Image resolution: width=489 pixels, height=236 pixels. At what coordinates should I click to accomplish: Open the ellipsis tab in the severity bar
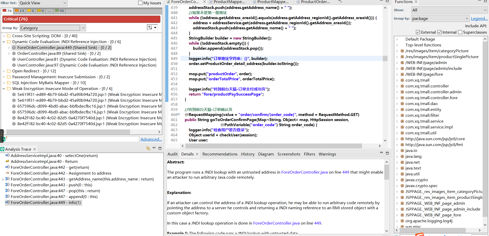49,11
